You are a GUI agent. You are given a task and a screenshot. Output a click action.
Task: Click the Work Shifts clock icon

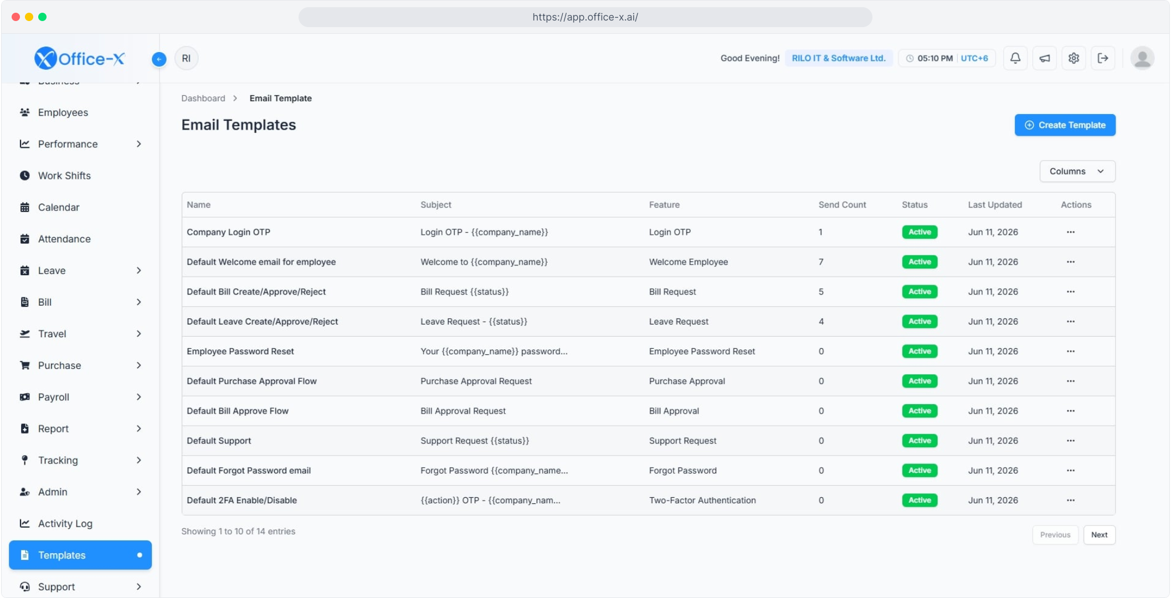[x=24, y=176]
